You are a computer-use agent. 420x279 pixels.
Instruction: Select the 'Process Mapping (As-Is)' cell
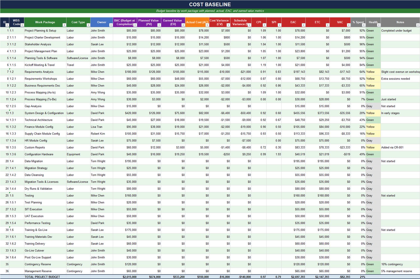[45, 92]
